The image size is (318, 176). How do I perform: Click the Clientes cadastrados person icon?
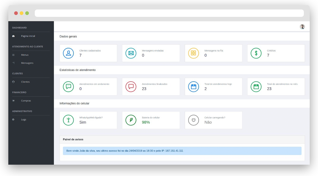(x=68, y=53)
